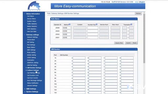Click SIM number field B for port 10A
The image size is (168, 94).
(x=95, y=84)
